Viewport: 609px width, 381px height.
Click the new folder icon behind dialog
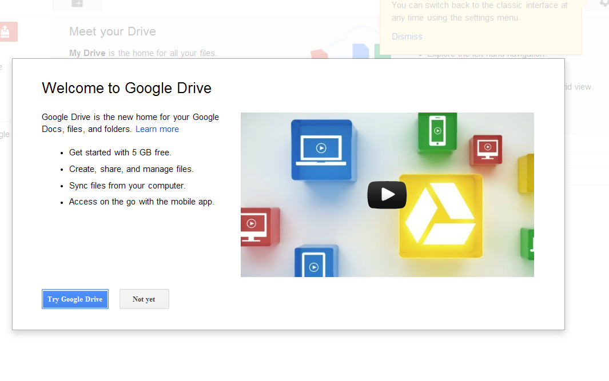pos(77,4)
